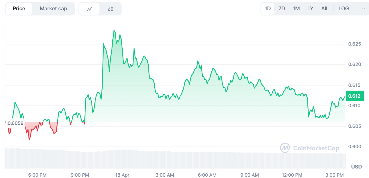This screenshot has height=178, width=369.
Task: Set chart range to 7D
Action: 282,9
